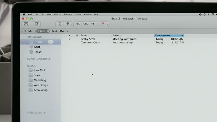Reply all using double-arrow icon
The height and width of the screenshot is (122, 217).
[x=85, y=24]
